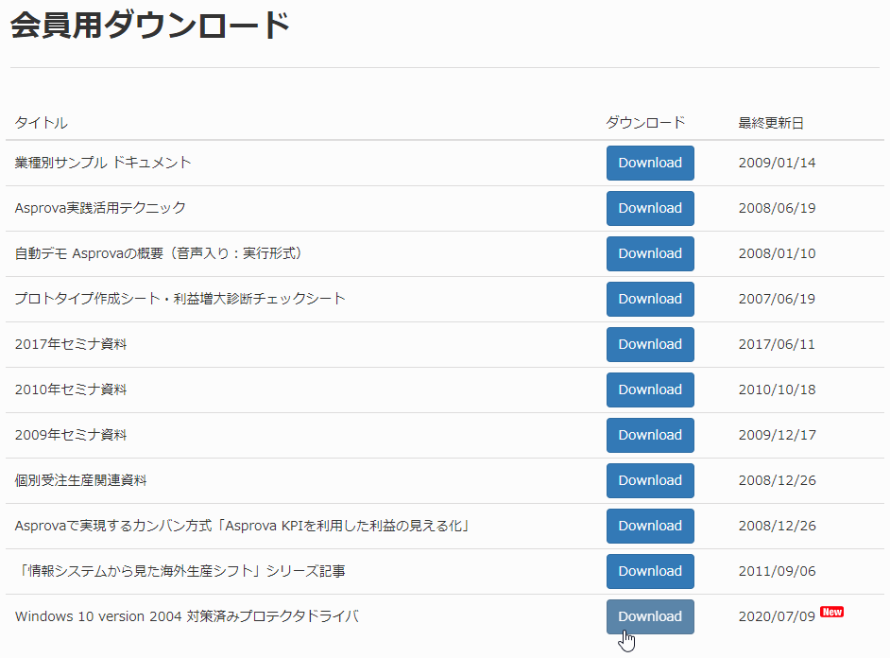Download Asprova実践活用テクニック document
The height and width of the screenshot is (658, 890).
tap(650, 208)
